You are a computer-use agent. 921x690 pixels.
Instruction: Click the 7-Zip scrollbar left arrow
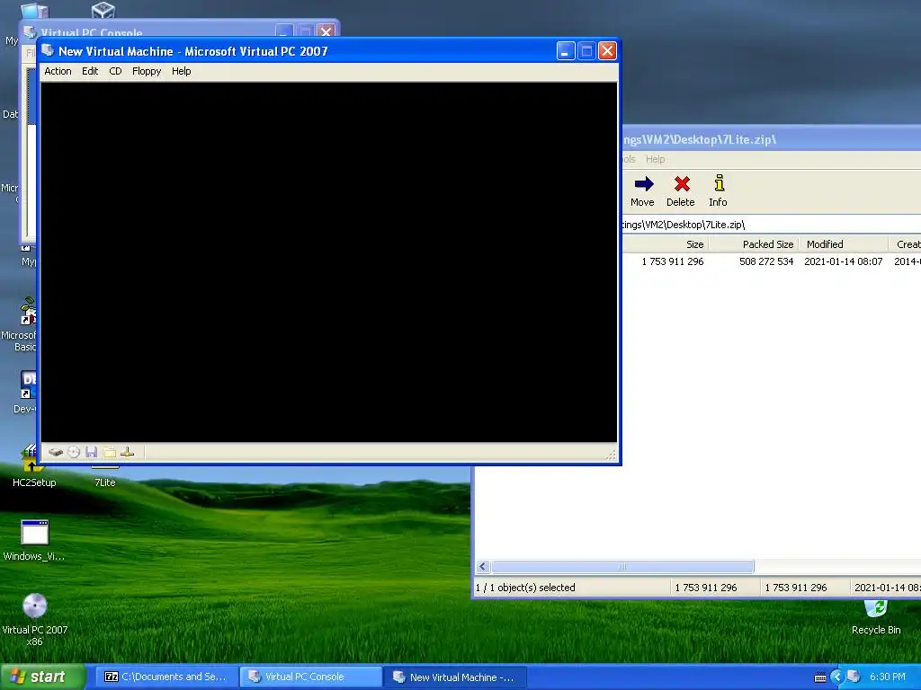point(483,567)
